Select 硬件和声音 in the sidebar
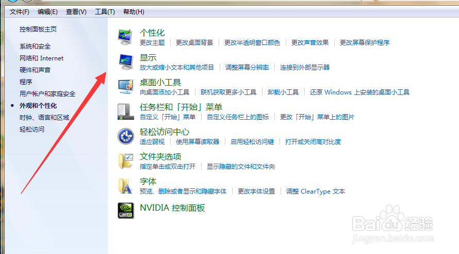 point(35,70)
